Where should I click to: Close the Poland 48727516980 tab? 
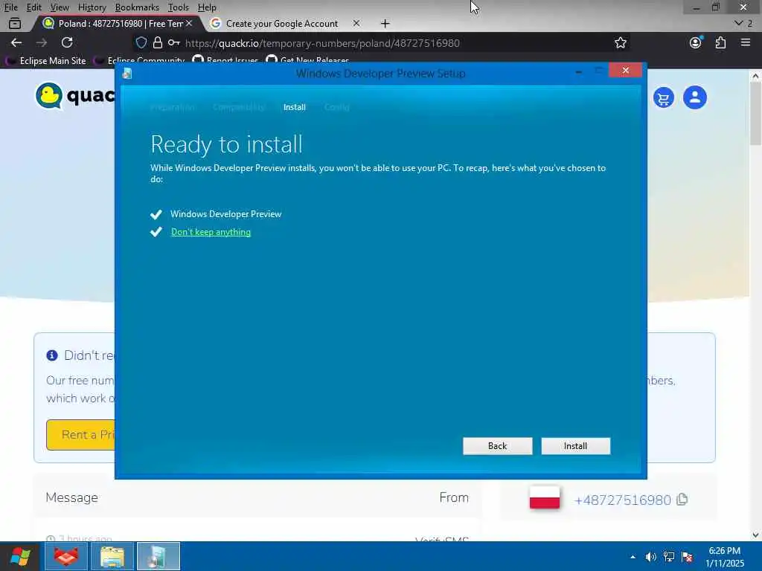click(189, 23)
